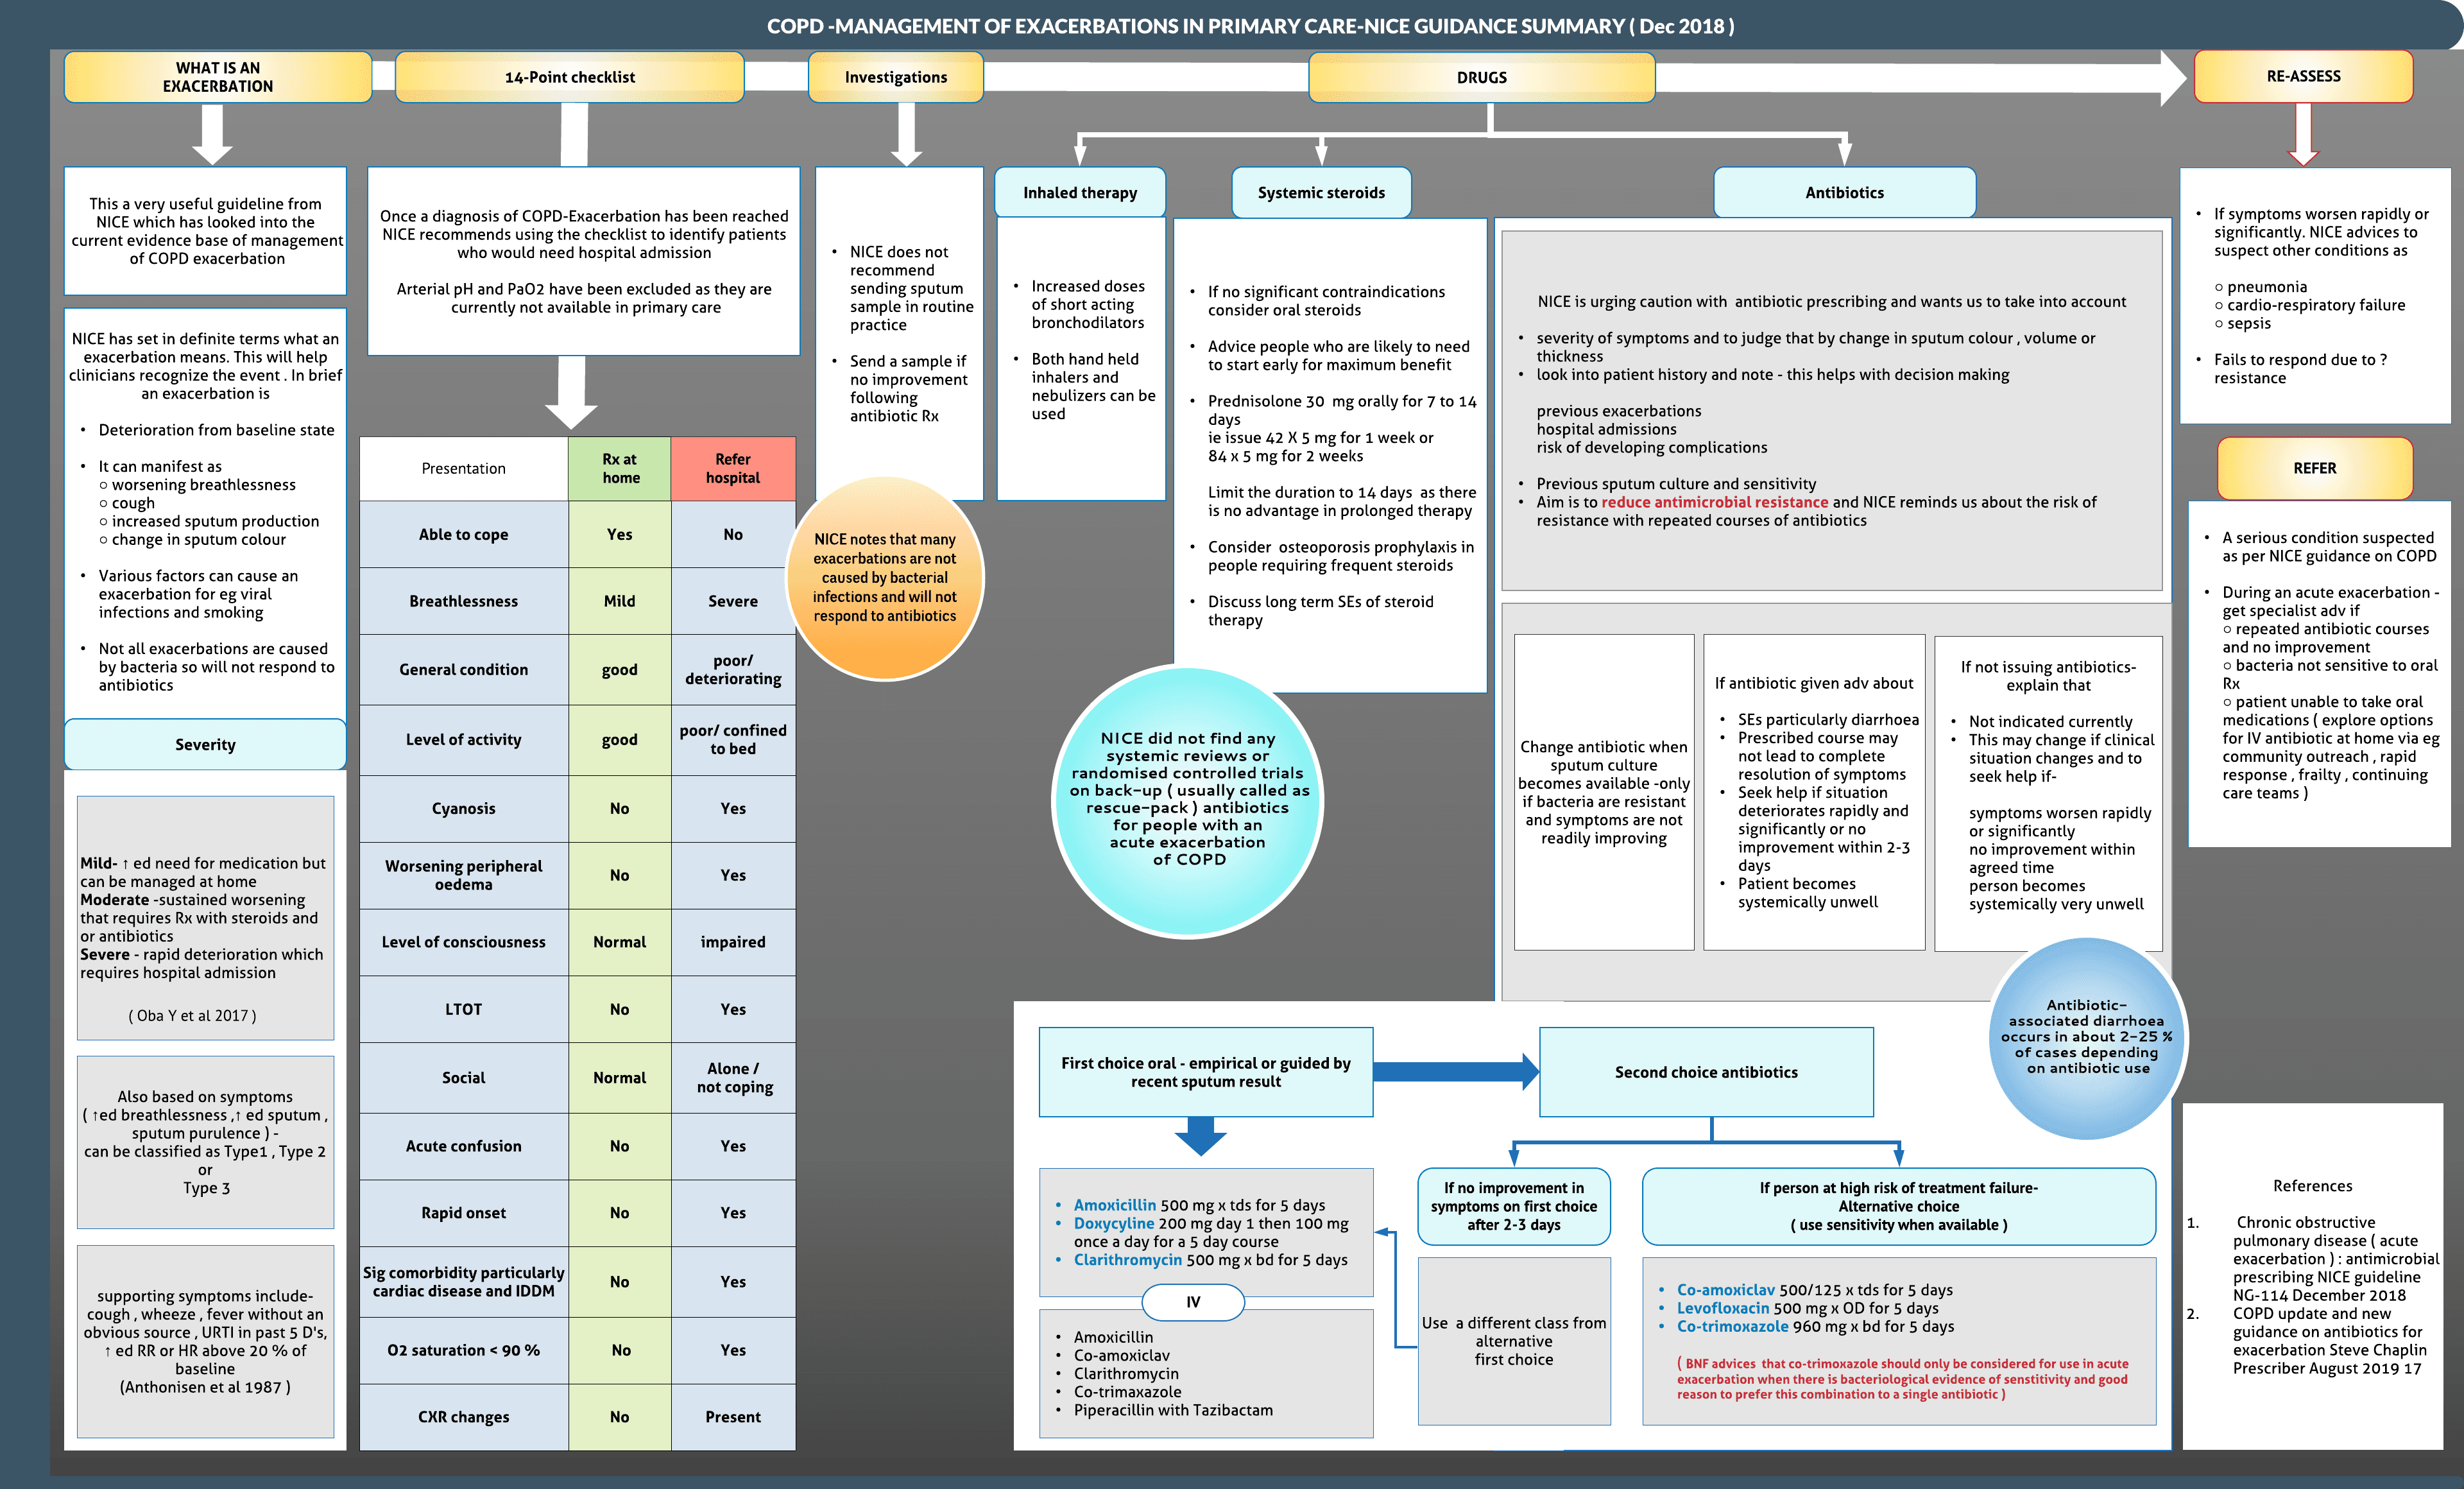2464x1489 pixels.
Task: Click the yellow REFER box
Action: [x=2314, y=468]
